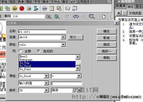The width and height of the screenshot is (143, 102).
Task: Click the filter value field containing 1
Action: click(x=66, y=83)
